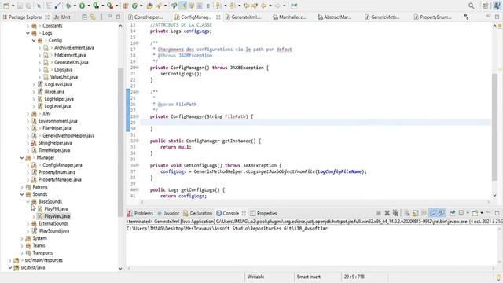
Task: Expand the src/main/resources folder
Action: coord(10,260)
